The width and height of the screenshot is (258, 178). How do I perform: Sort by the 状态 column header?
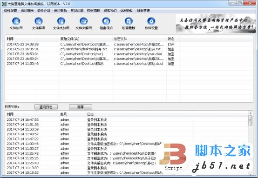click(173, 39)
